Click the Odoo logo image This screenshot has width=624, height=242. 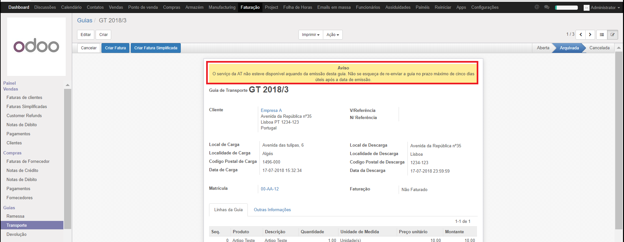tap(36, 47)
